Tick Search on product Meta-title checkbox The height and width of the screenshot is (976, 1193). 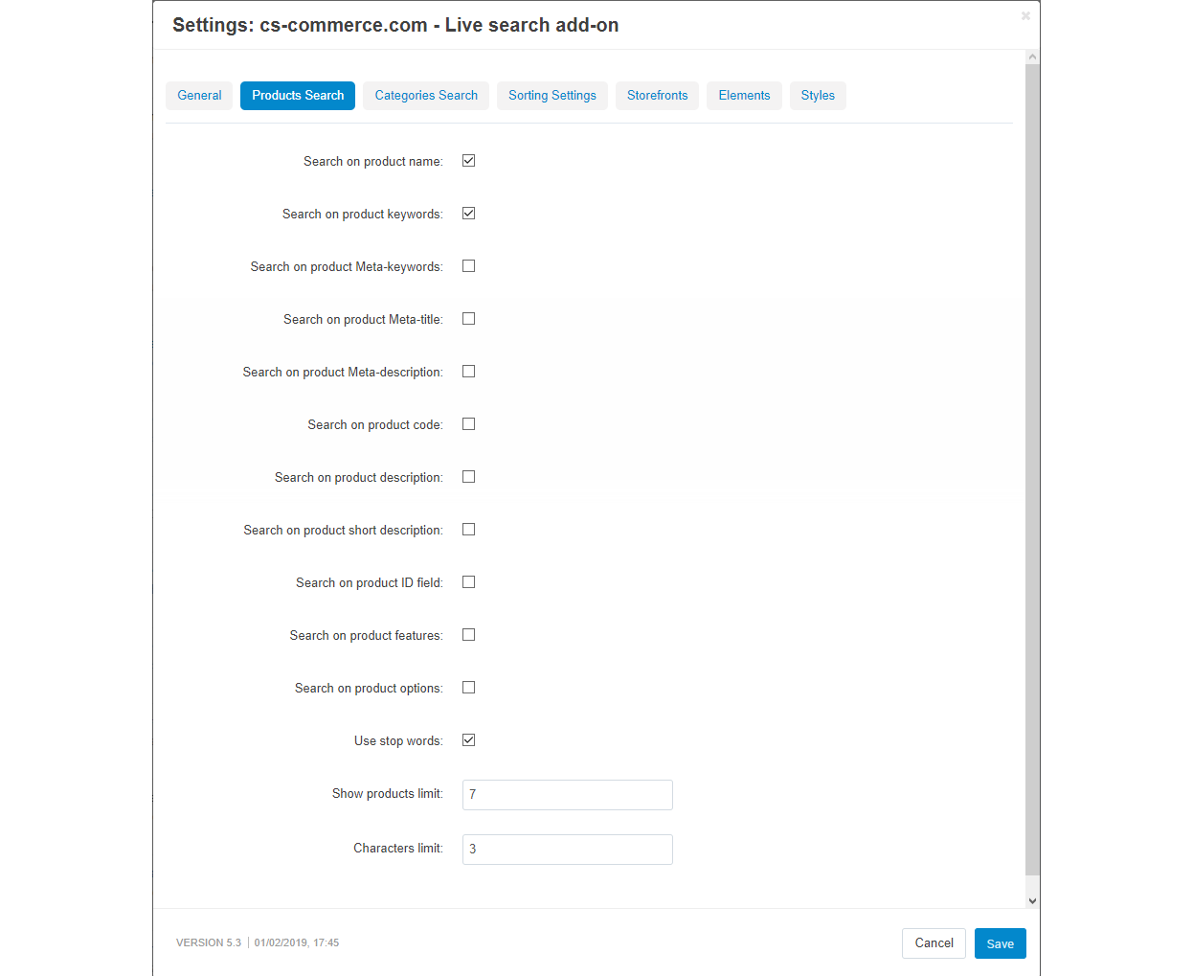(469, 319)
